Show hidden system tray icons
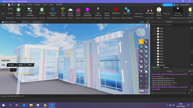 [167, 105]
